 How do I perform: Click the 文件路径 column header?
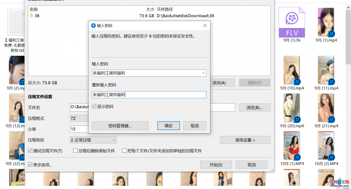(165, 9)
